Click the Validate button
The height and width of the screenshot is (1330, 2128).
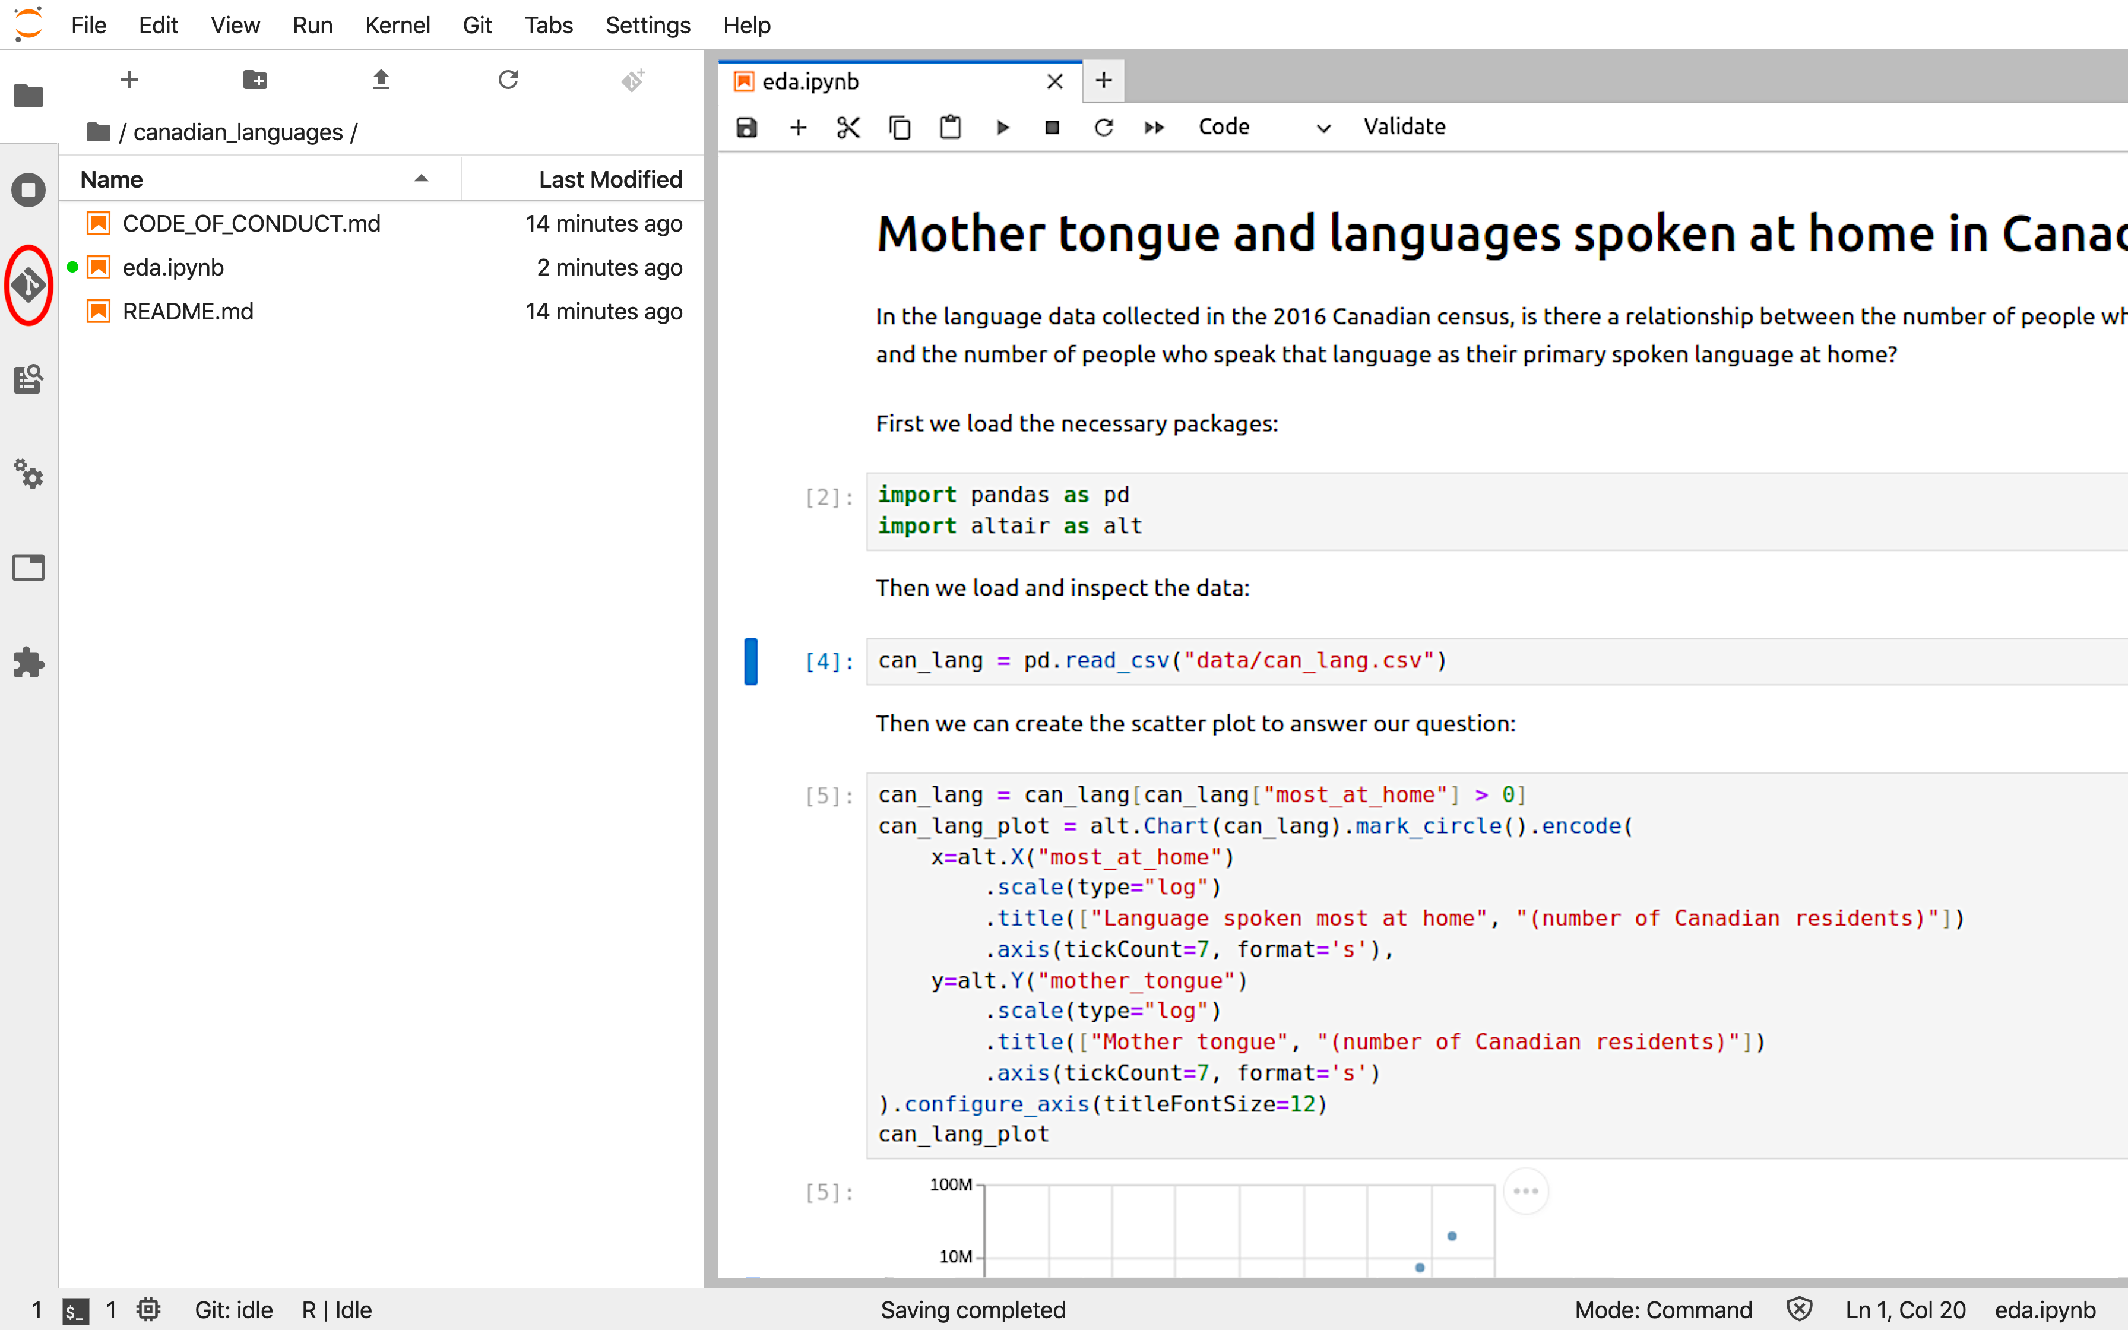pos(1405,126)
